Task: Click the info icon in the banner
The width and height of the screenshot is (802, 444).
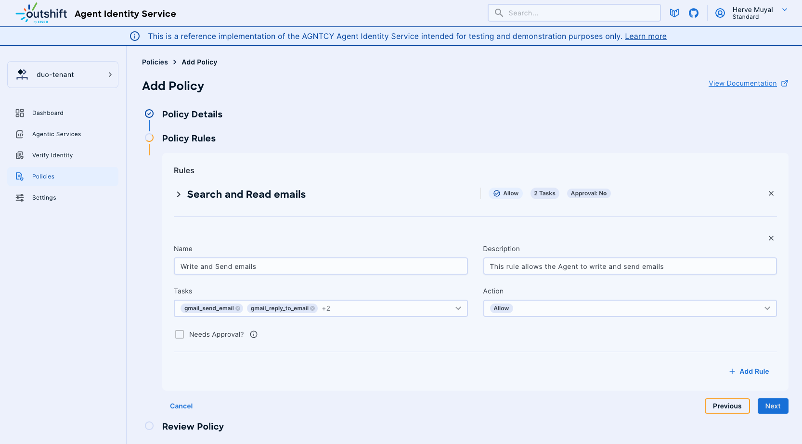Action: point(135,36)
